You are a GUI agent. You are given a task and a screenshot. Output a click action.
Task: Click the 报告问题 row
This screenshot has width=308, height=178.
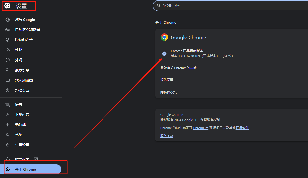[x=232, y=80]
